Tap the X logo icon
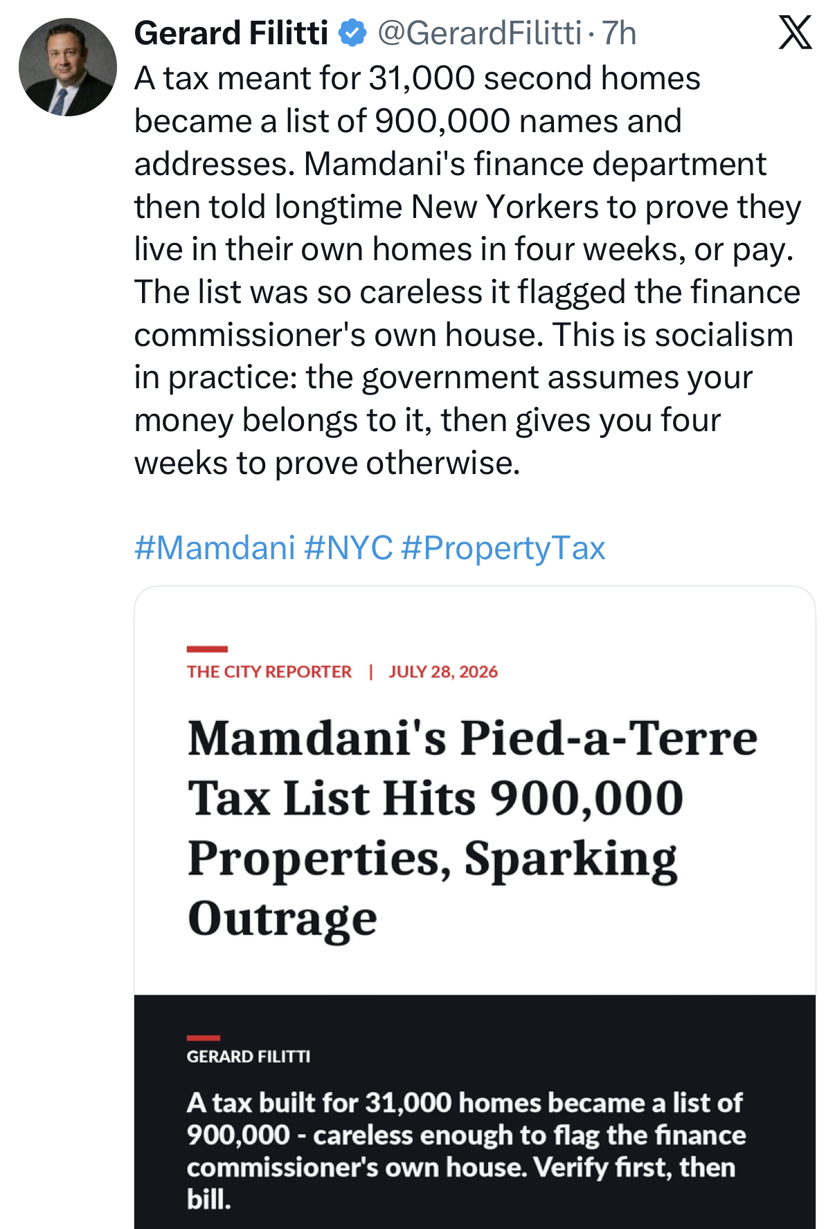Screen dimensions: 835x1229 (796, 33)
